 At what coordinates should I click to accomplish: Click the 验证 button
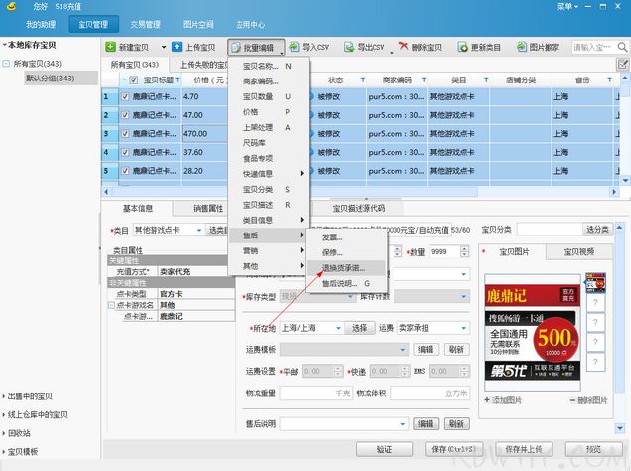click(384, 449)
